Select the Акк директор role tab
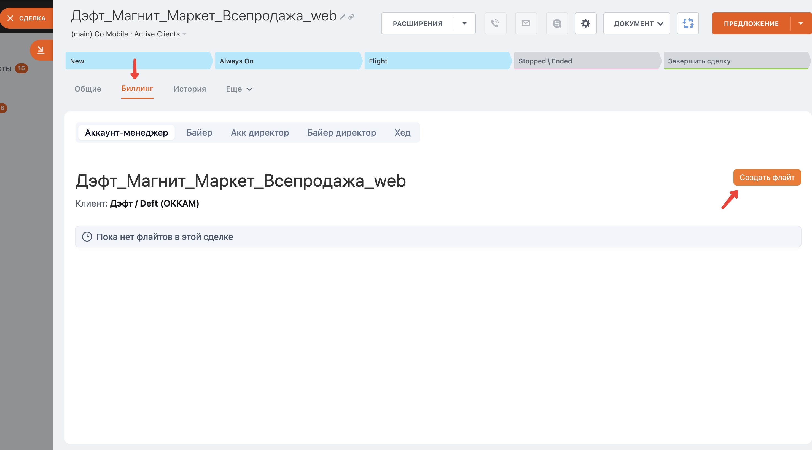This screenshot has height=450, width=812. pyautogui.click(x=260, y=132)
